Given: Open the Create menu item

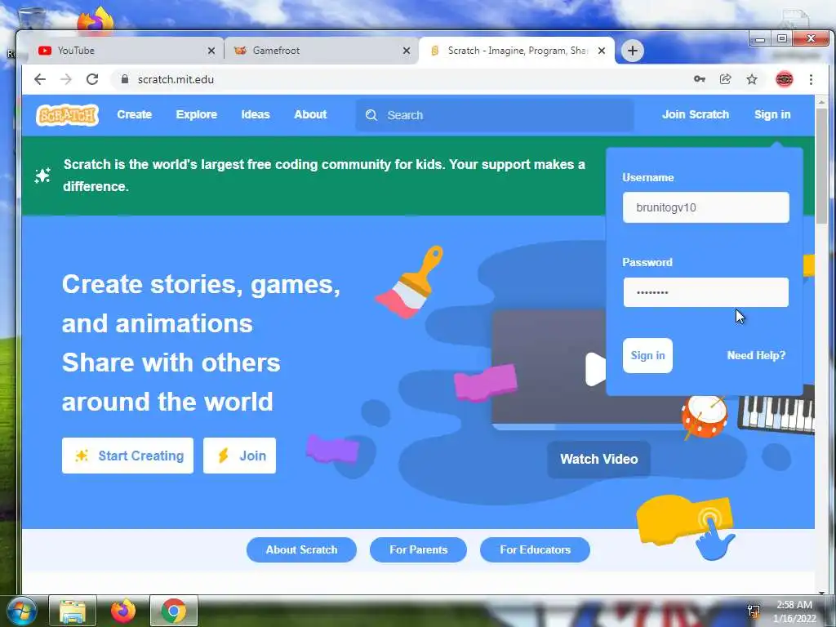Looking at the screenshot, I should [135, 114].
